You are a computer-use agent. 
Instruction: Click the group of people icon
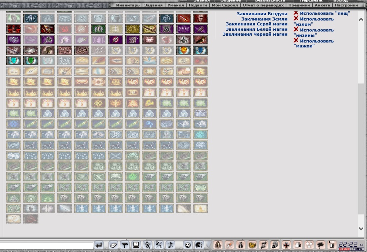click(309, 245)
